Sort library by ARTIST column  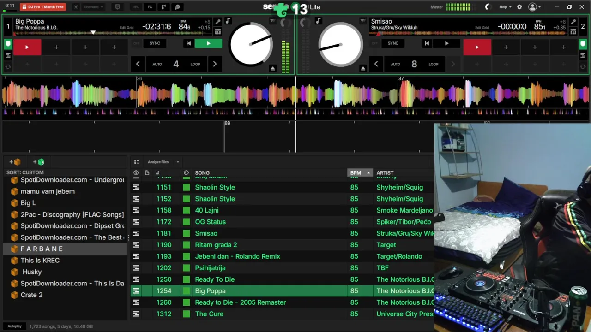[x=385, y=173]
